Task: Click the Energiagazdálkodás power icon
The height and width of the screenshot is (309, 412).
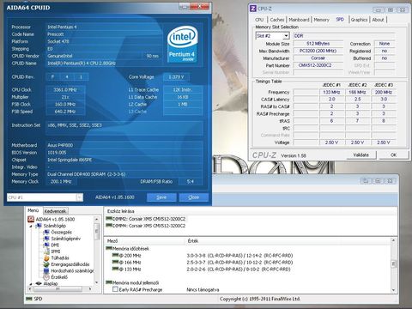Action: (x=46, y=264)
